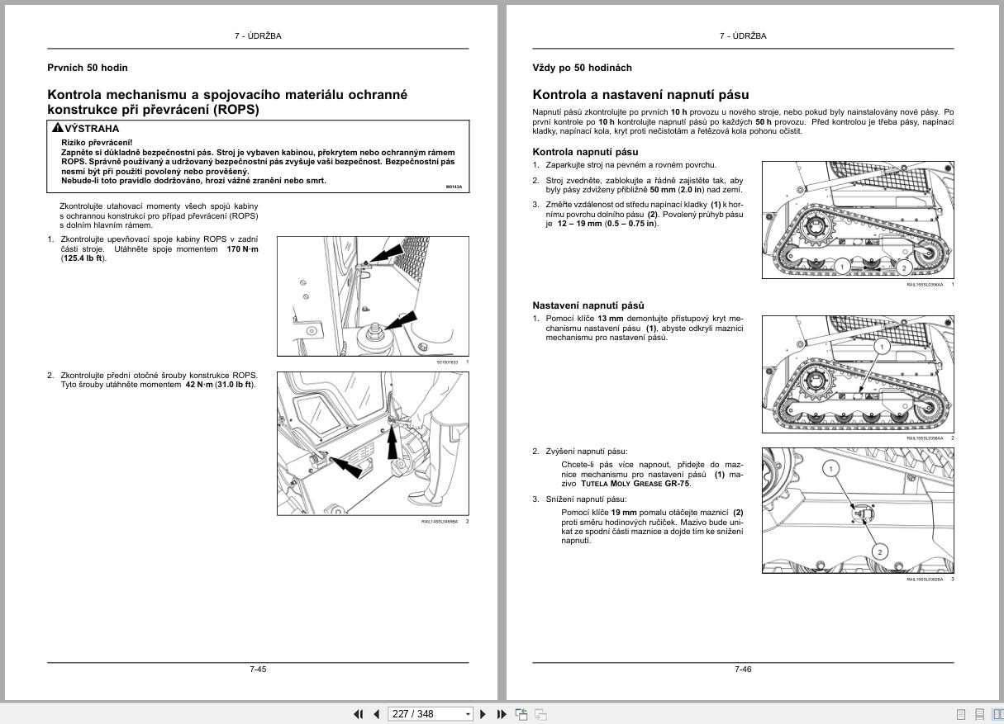This screenshot has height=724, width=1004.
Task: Click the greyed go to next view icon
Action: pyautogui.click(x=540, y=714)
